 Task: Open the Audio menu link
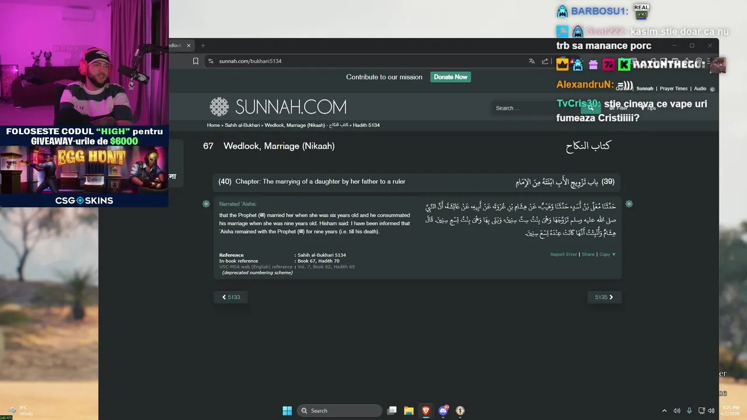click(700, 89)
